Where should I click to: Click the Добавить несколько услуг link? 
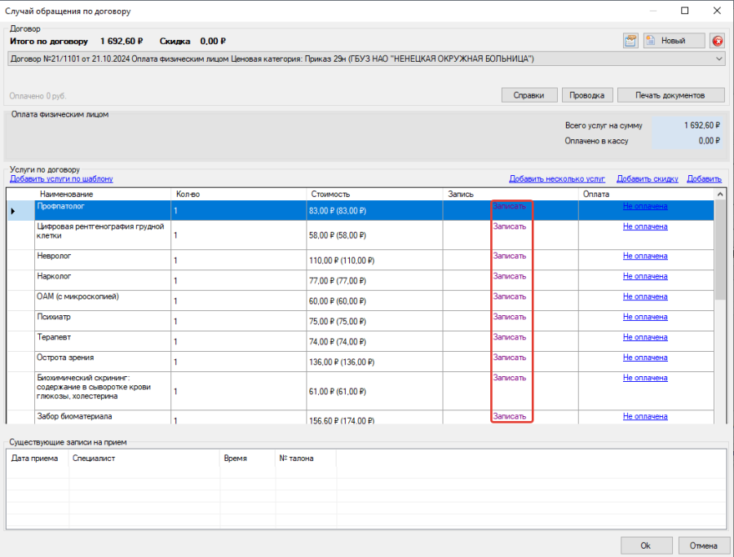coord(557,179)
